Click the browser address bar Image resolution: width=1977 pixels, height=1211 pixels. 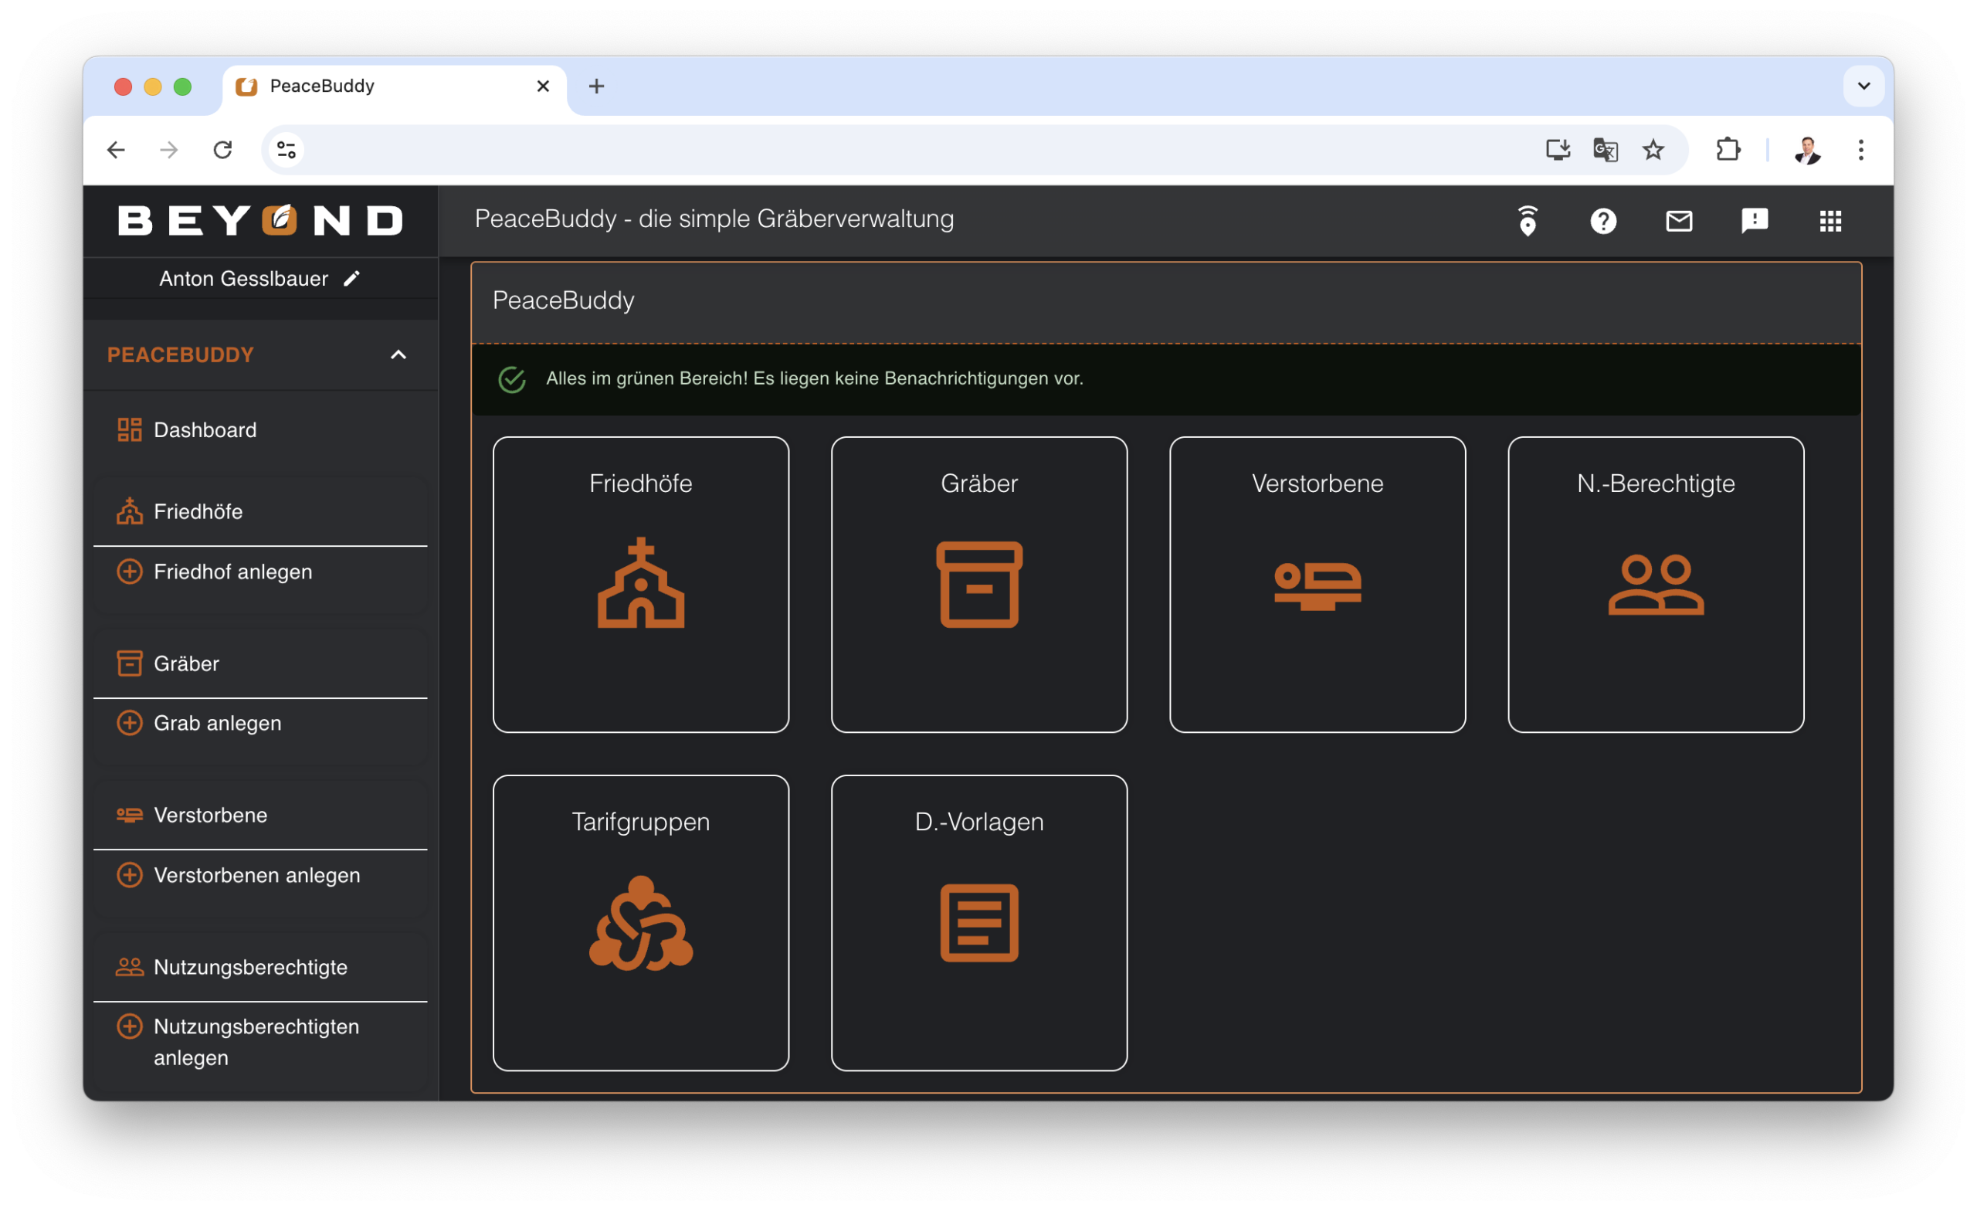(883, 150)
